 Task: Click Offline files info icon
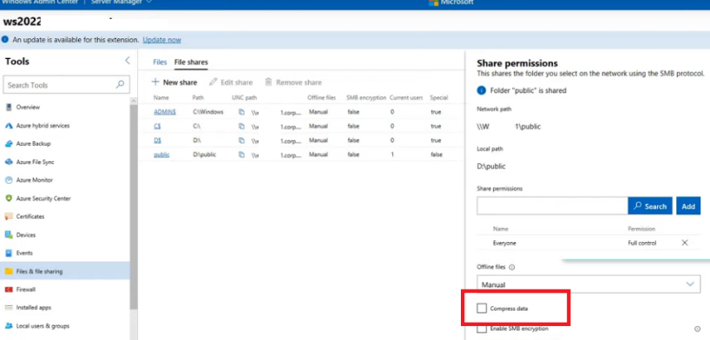[x=512, y=267]
